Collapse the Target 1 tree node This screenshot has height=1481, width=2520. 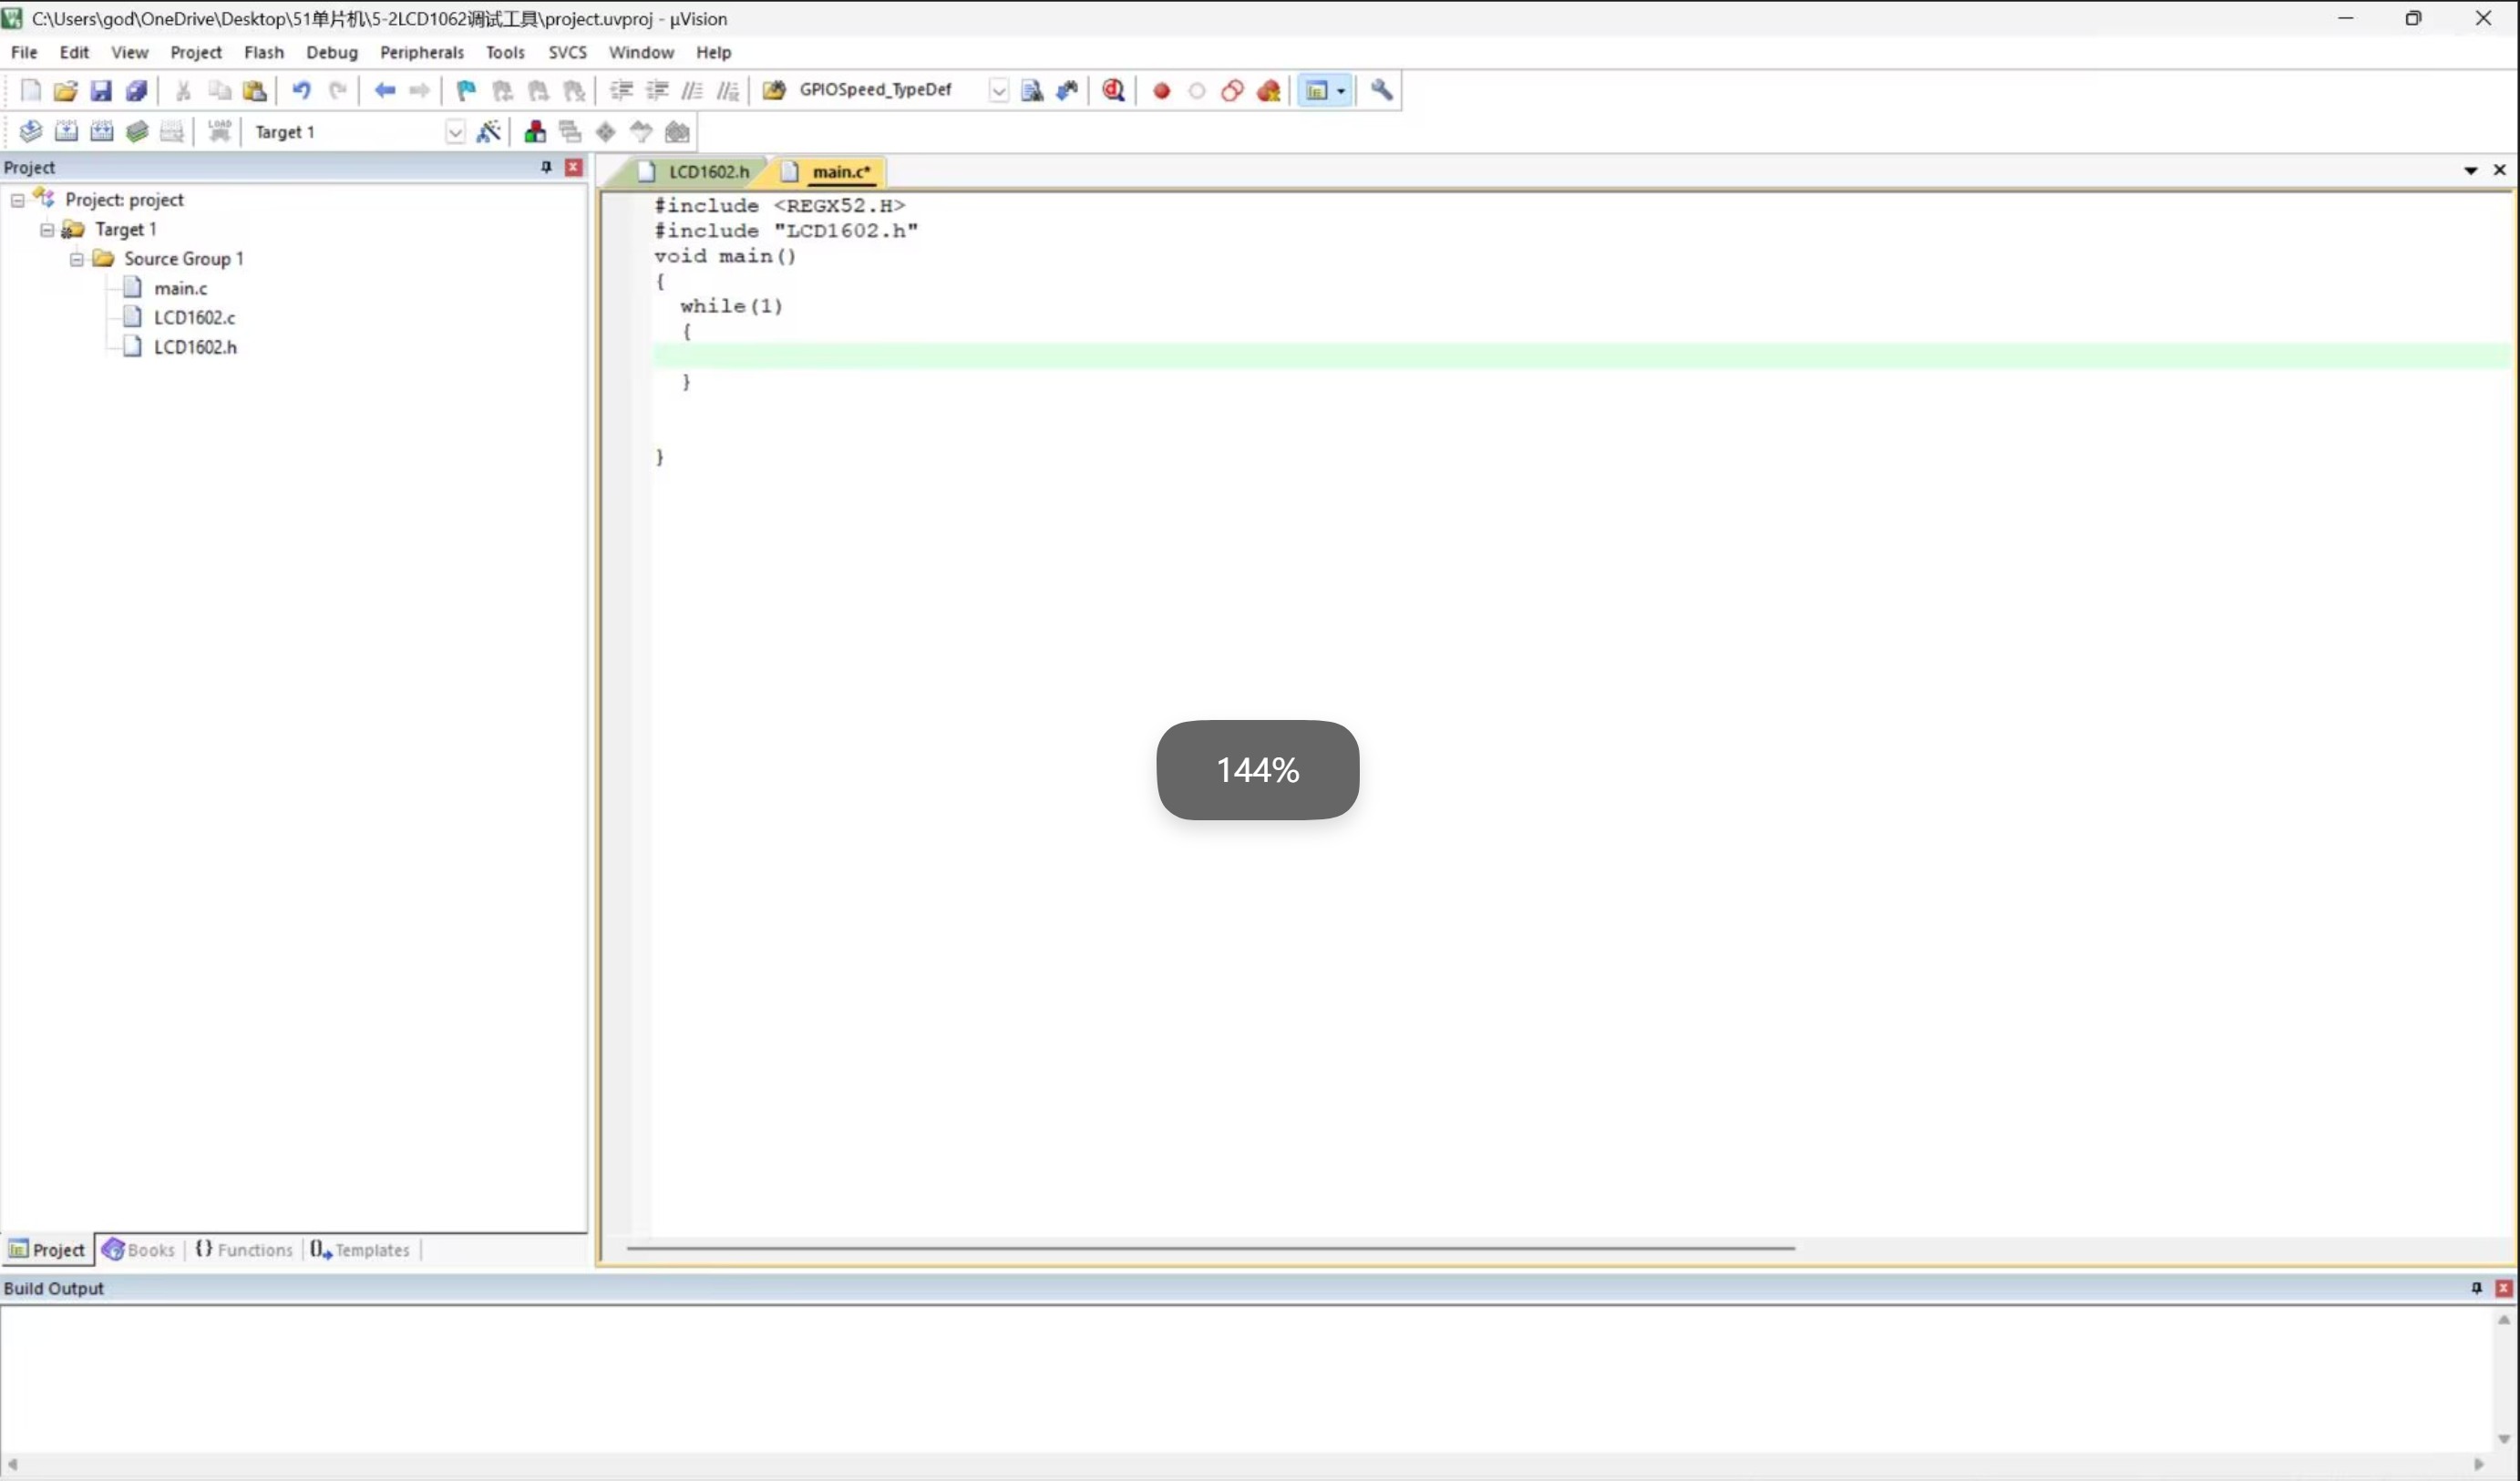point(47,230)
